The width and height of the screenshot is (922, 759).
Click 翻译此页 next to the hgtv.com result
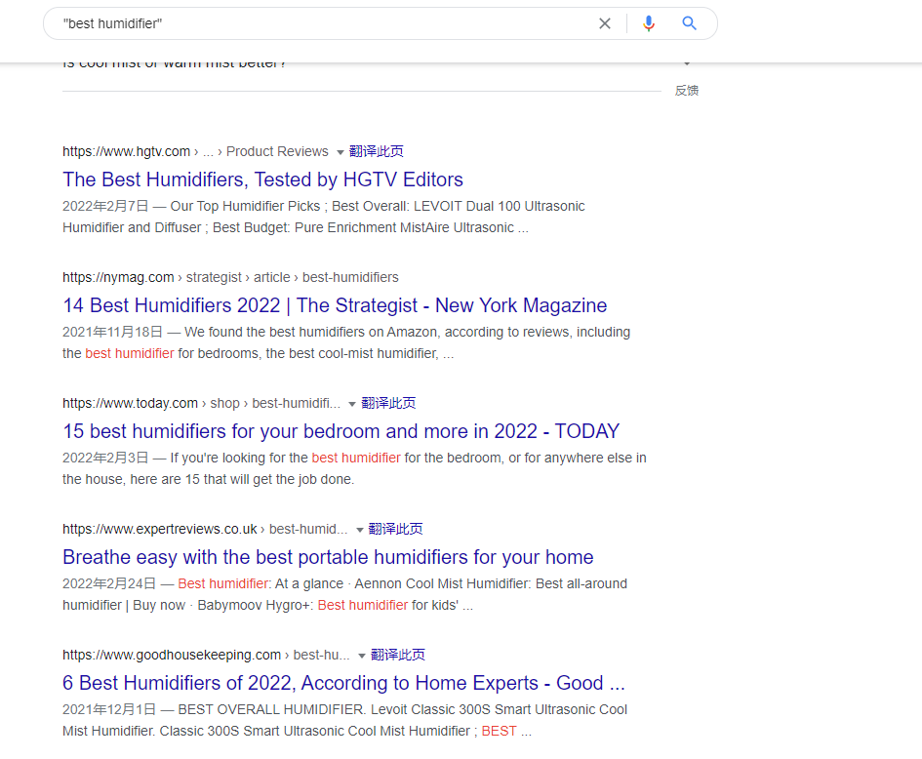pyautogui.click(x=377, y=151)
